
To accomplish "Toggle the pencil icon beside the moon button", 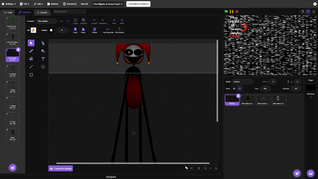I will coord(186,168).
